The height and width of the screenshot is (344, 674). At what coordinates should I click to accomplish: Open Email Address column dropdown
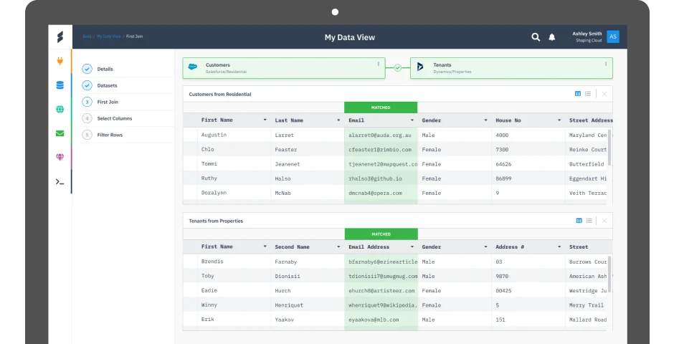pyautogui.click(x=412, y=247)
